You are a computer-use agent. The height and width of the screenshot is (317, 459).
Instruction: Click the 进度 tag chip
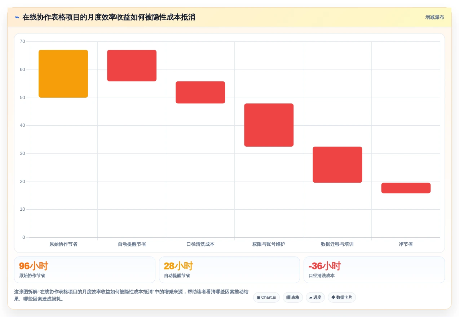click(x=315, y=298)
